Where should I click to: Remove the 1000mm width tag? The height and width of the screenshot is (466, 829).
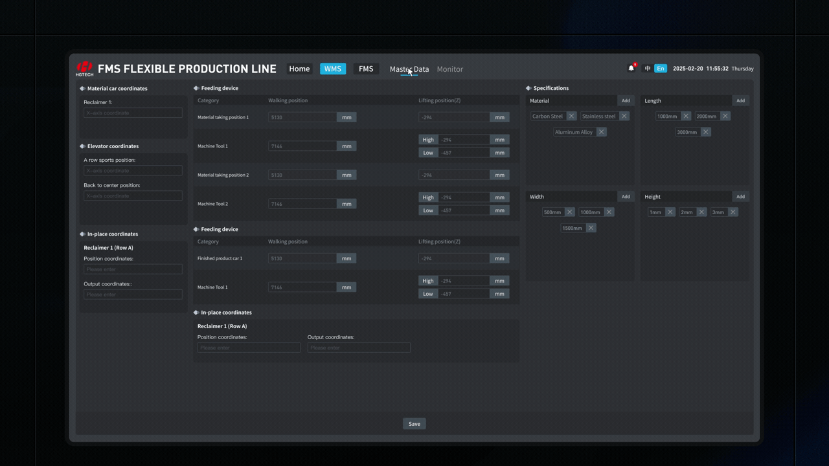tap(609, 212)
